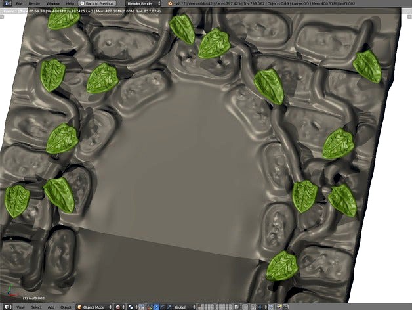
Task: Toggle the 3D manipulator widget
Action: (x=150, y=307)
